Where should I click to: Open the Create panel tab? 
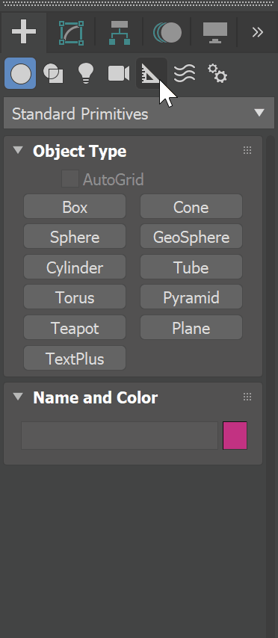pos(24,32)
